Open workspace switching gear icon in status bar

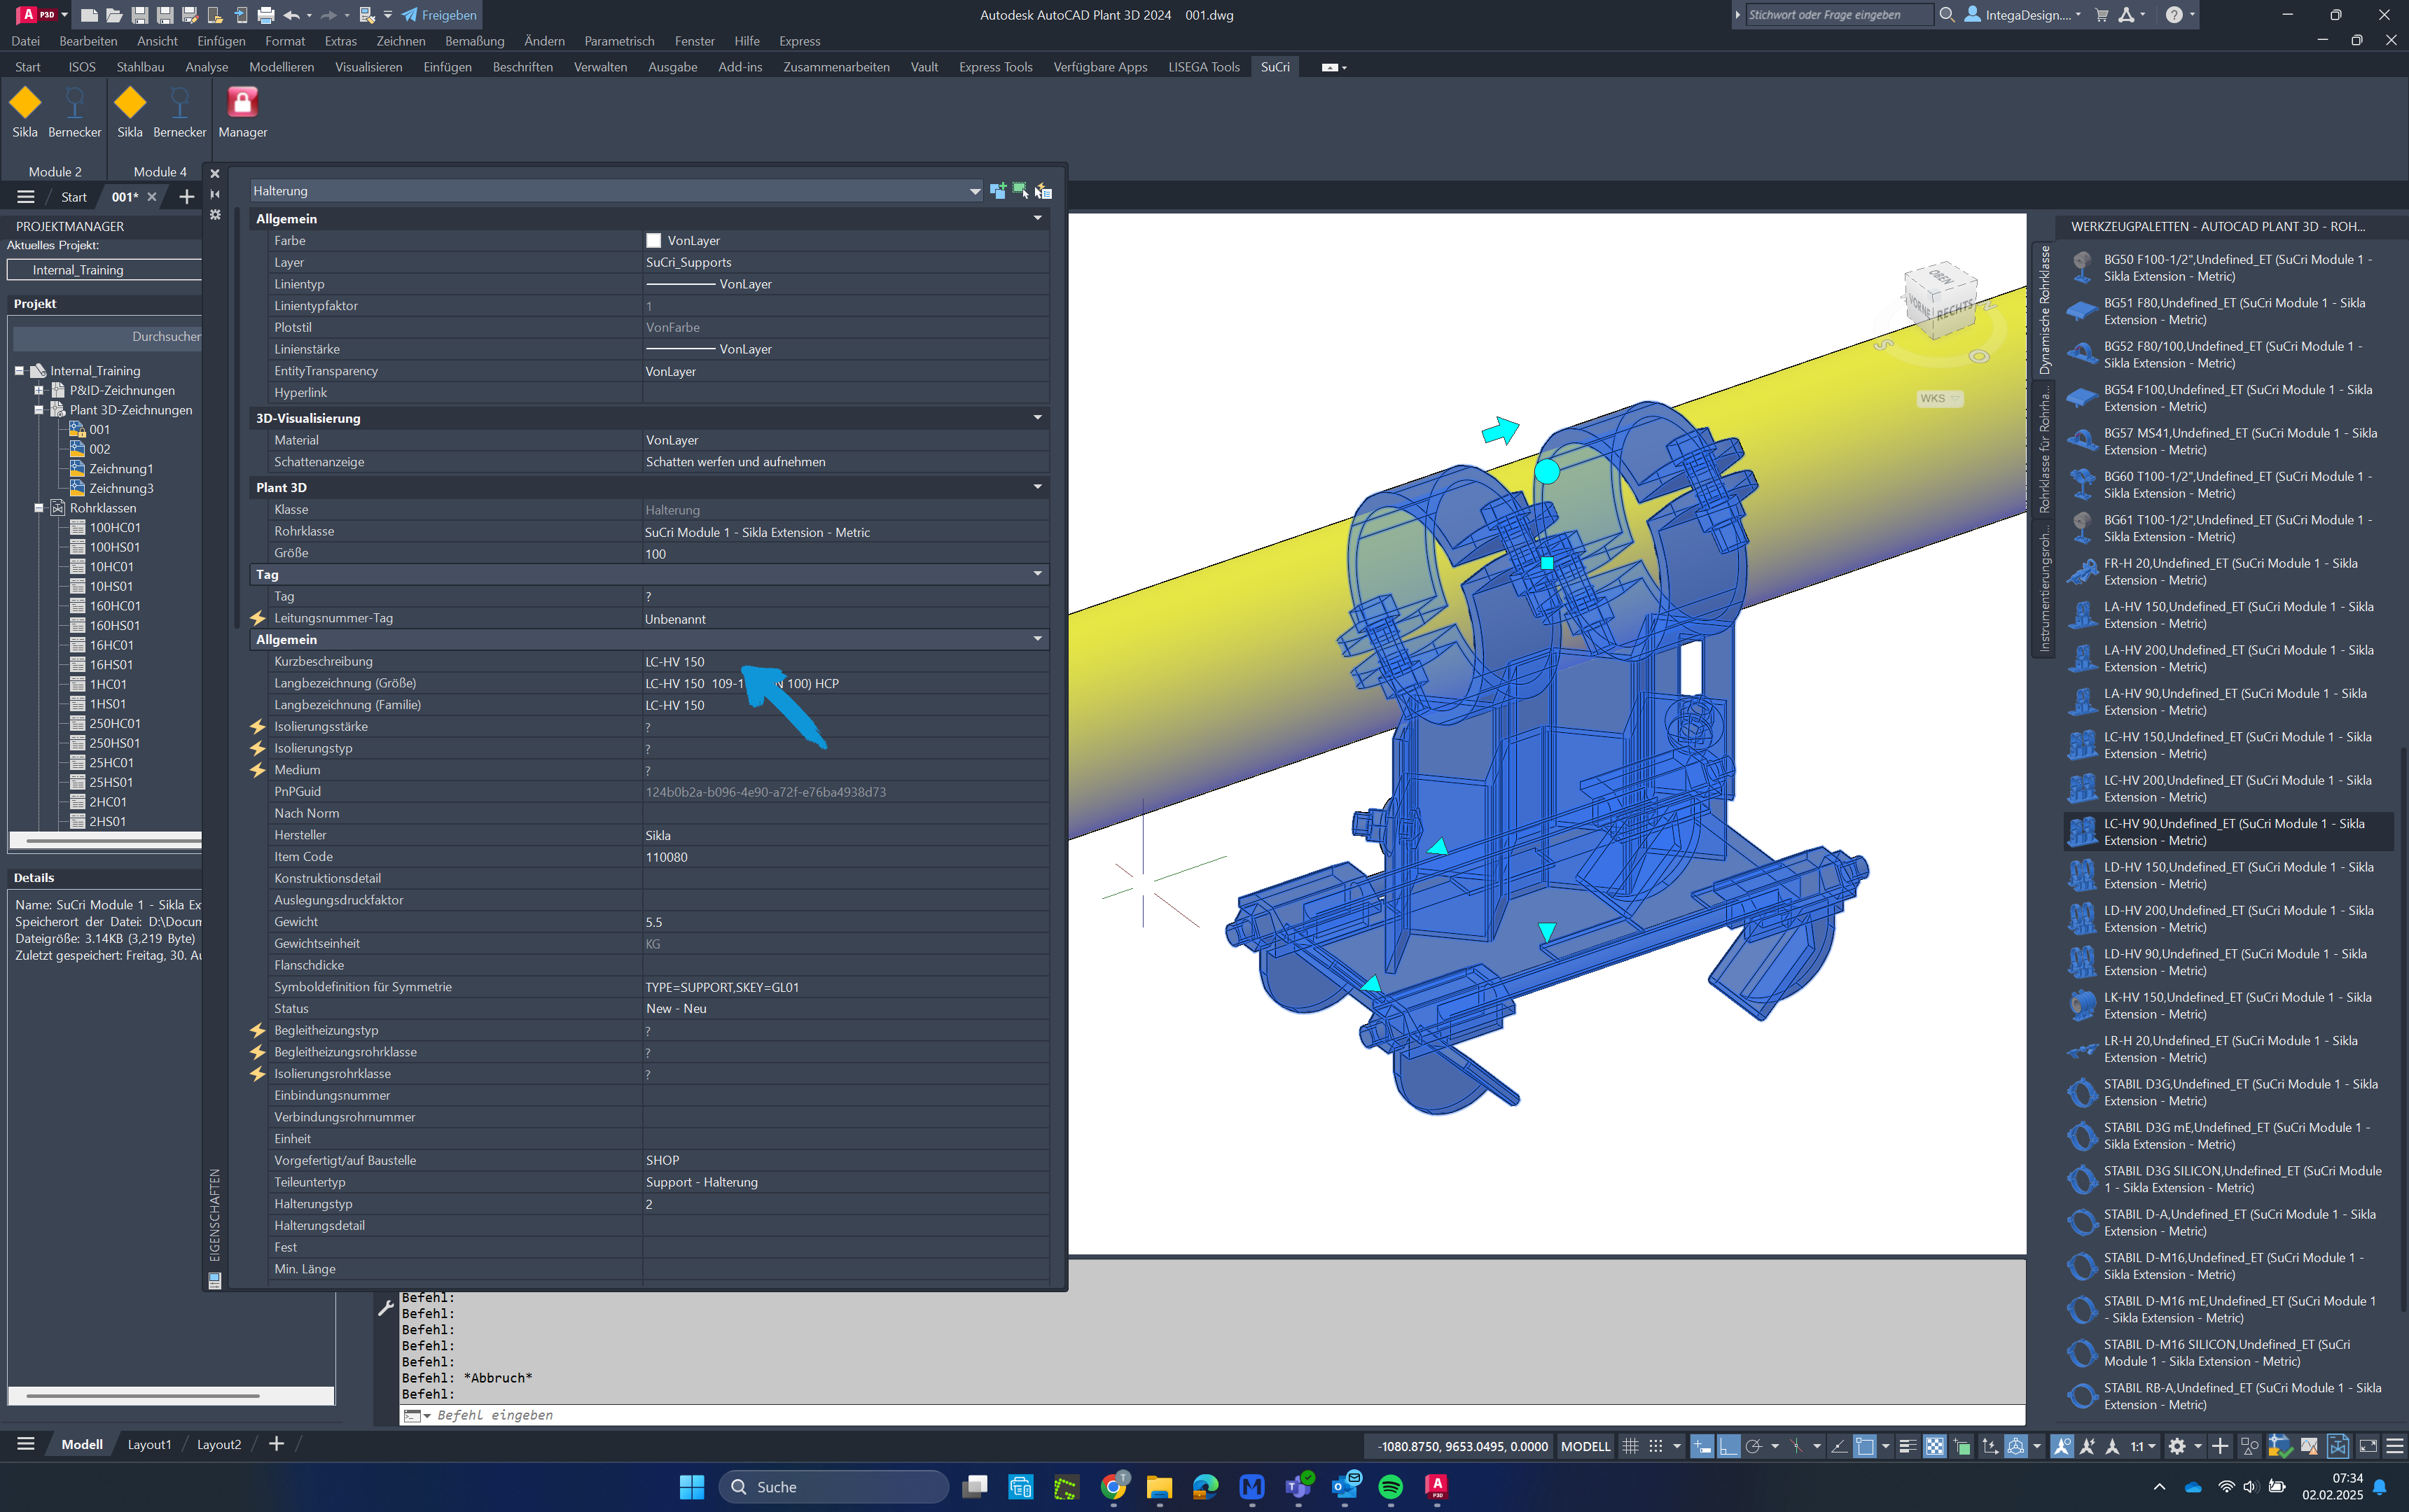pos(2177,1446)
